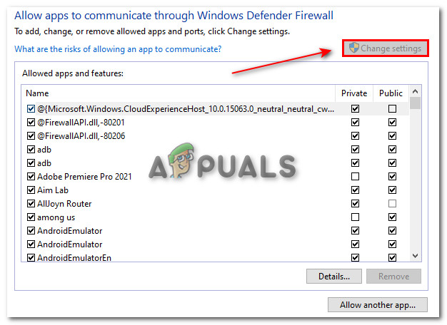Screen dimensions: 447x325
Task: Click the Change settings shield button
Action: point(386,48)
